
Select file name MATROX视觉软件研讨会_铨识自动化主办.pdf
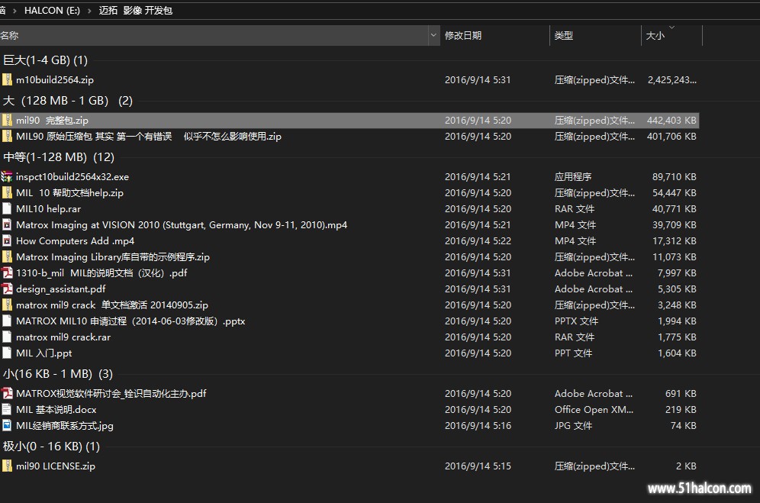[111, 393]
